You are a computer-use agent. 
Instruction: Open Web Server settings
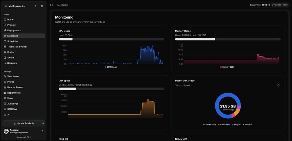pos(24,76)
